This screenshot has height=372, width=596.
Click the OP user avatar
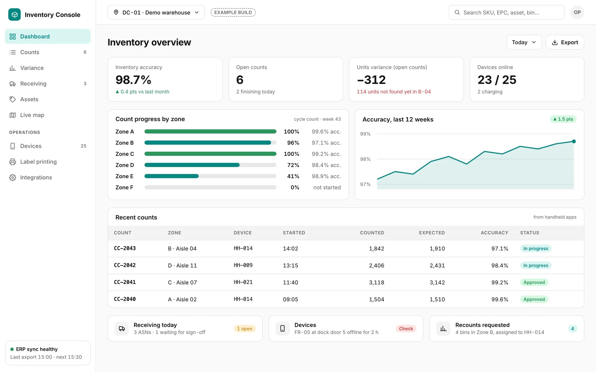pos(577,12)
